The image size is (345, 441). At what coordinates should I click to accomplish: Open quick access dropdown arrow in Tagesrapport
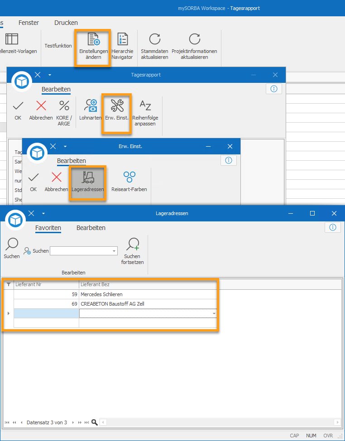50,75
